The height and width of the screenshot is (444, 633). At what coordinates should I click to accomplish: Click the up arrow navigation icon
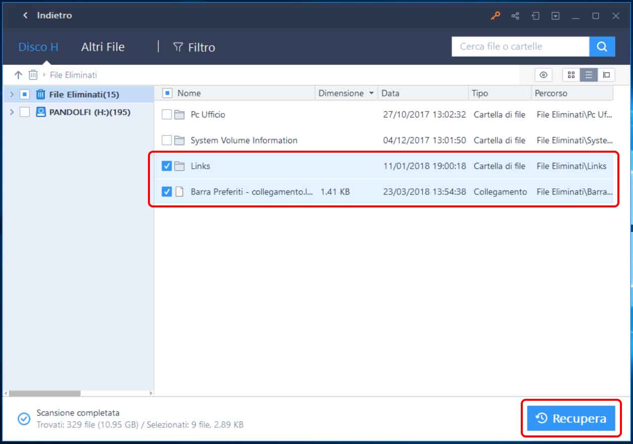(19, 75)
